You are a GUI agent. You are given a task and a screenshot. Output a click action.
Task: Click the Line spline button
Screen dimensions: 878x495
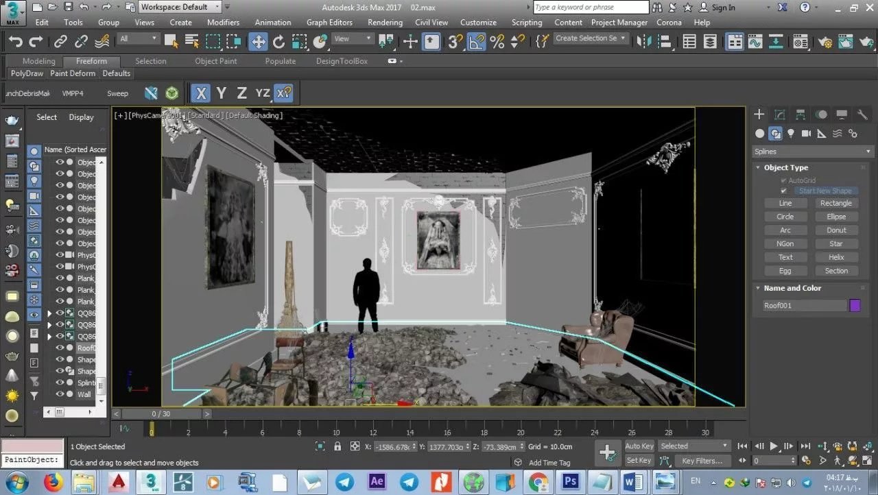point(785,203)
